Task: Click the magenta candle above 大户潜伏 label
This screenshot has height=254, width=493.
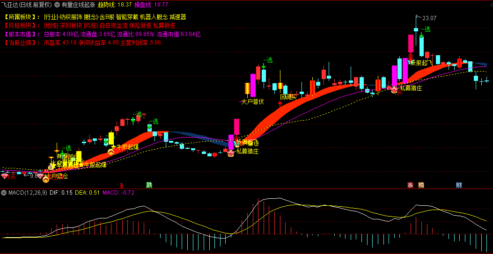Action: click(253, 85)
